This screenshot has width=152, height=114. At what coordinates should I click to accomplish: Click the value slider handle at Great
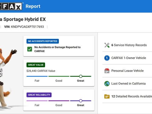point(81,76)
